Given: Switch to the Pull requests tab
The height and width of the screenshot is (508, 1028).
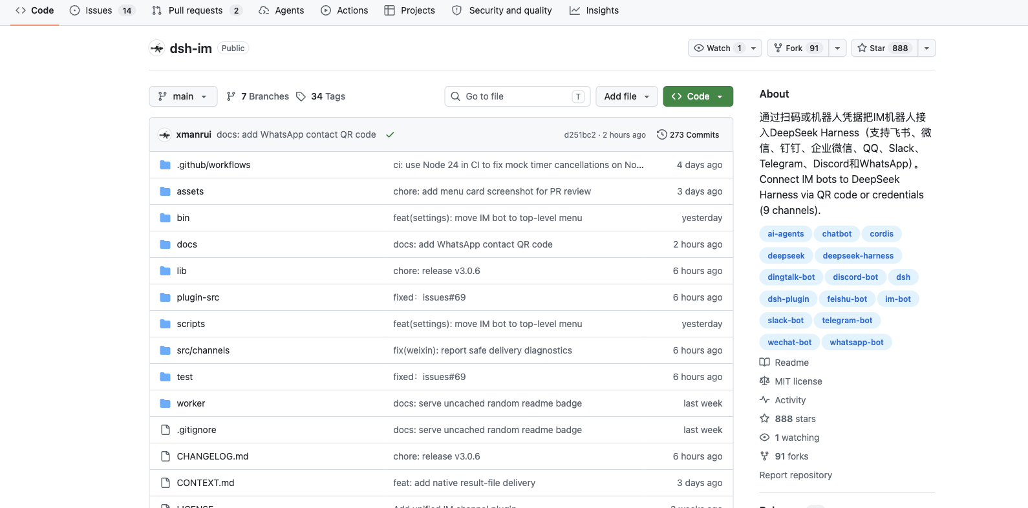Looking at the screenshot, I should coord(198,10).
